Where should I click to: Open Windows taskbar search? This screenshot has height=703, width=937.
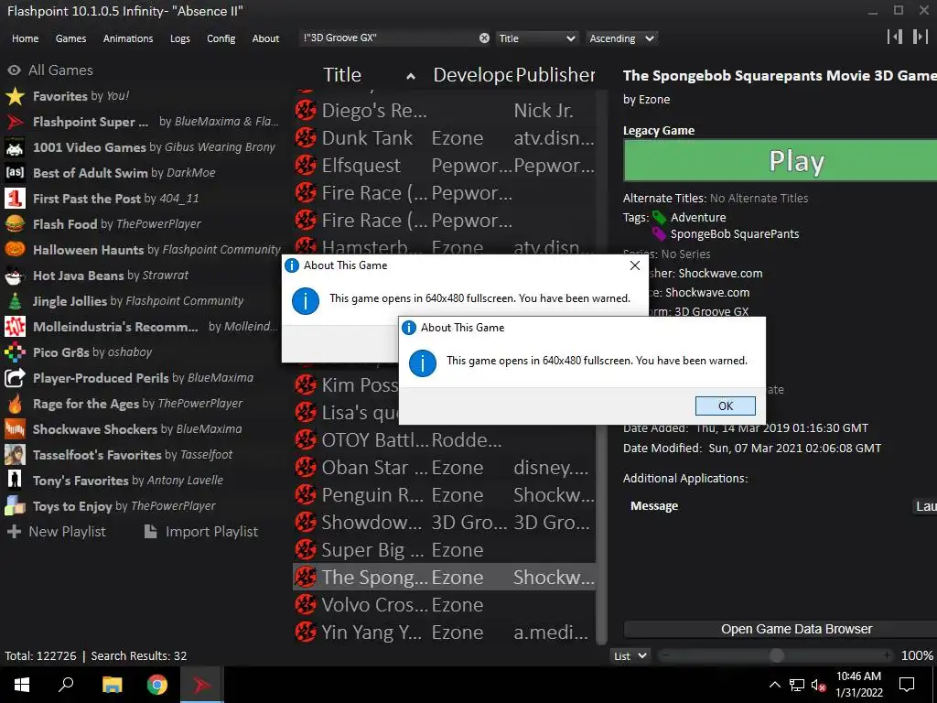66,685
